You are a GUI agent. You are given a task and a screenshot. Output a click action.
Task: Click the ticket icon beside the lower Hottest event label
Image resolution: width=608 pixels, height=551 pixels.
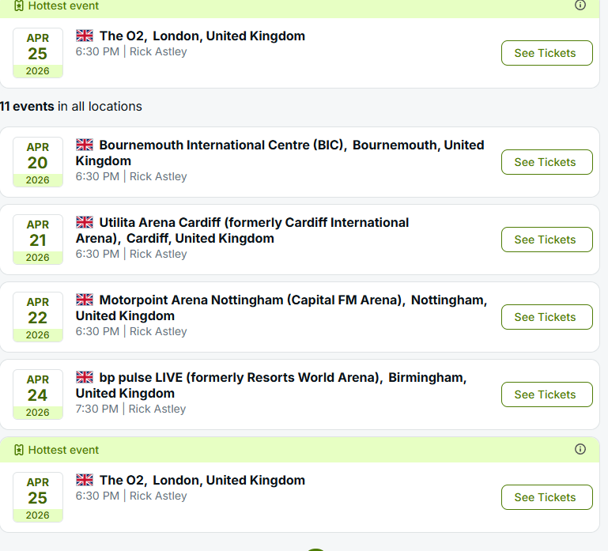pos(19,450)
